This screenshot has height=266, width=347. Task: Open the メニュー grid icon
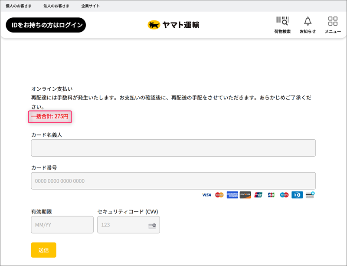pyautogui.click(x=333, y=21)
